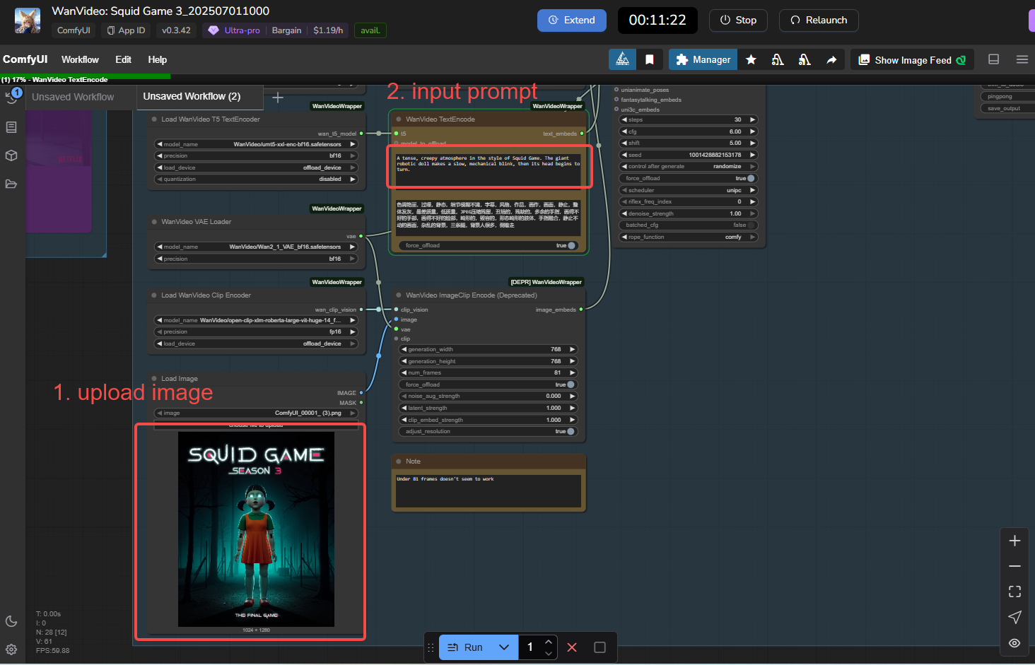Click Run to queue the workflow

click(x=465, y=647)
